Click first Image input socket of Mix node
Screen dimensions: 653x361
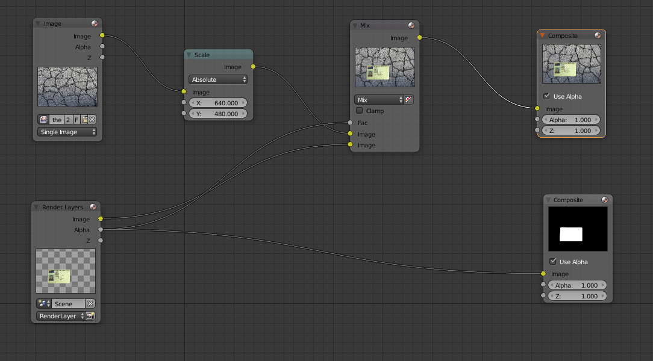point(350,134)
